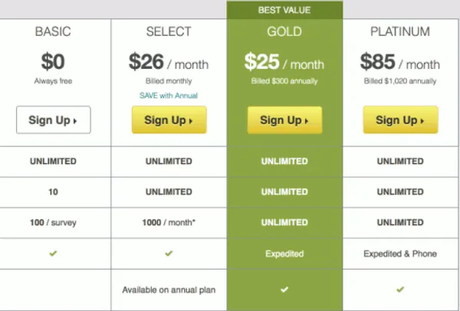The width and height of the screenshot is (460, 311).
Task: Click the Available on annual plan text
Action: tap(169, 290)
